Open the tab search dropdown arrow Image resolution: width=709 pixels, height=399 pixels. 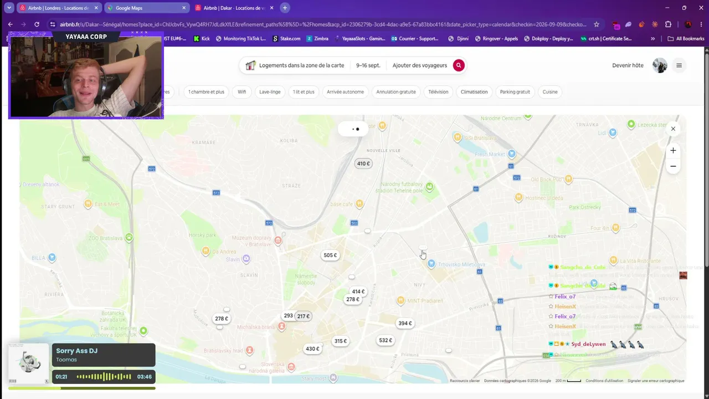(9, 8)
